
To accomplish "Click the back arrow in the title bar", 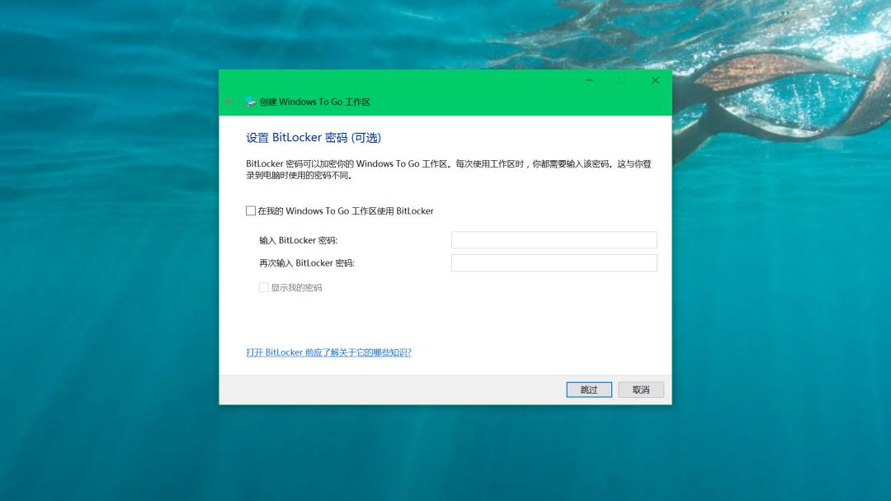I will 229,102.
